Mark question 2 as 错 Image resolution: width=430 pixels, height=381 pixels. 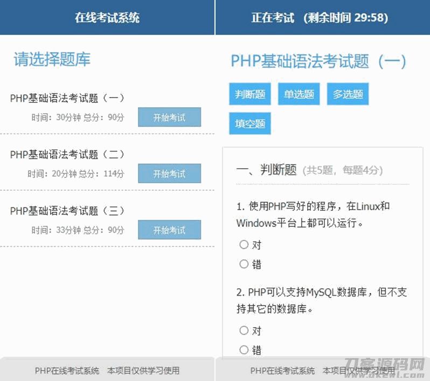tap(244, 350)
